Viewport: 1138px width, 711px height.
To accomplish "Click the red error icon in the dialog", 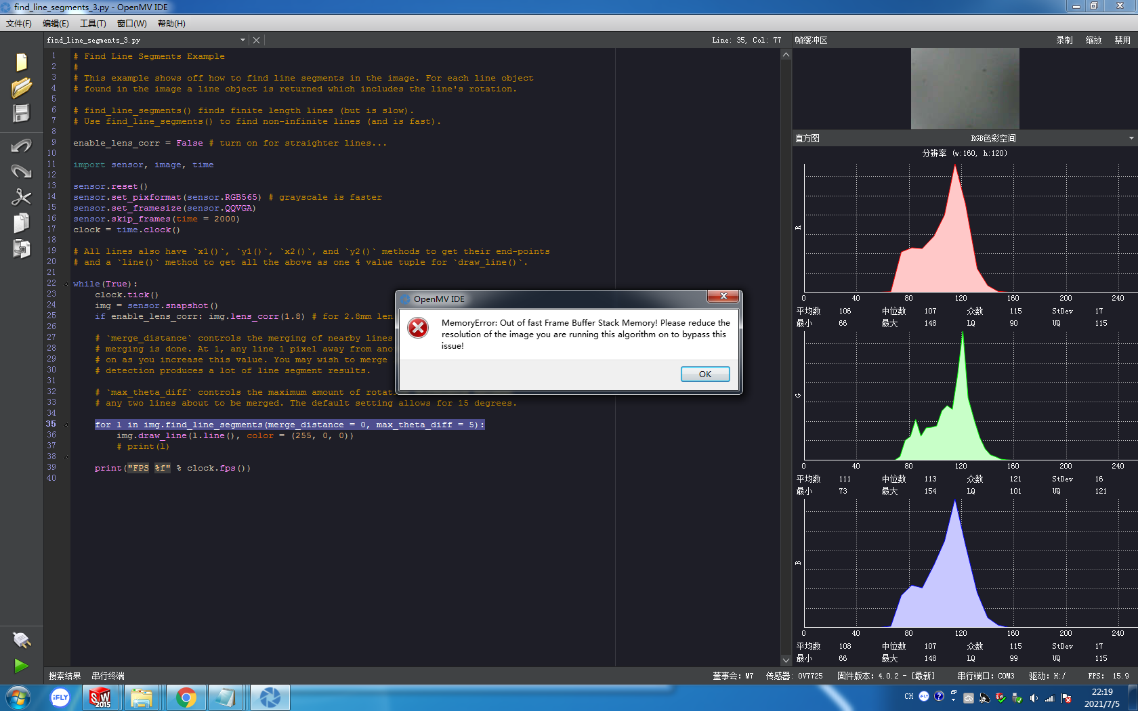I will pos(418,328).
